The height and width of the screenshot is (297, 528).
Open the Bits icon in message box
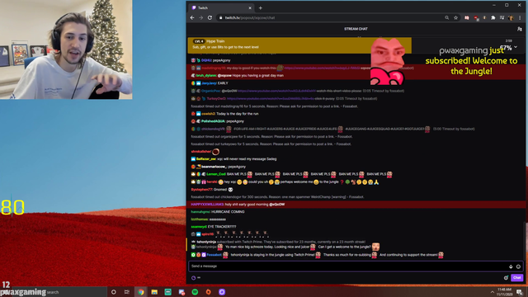pyautogui.click(x=511, y=266)
